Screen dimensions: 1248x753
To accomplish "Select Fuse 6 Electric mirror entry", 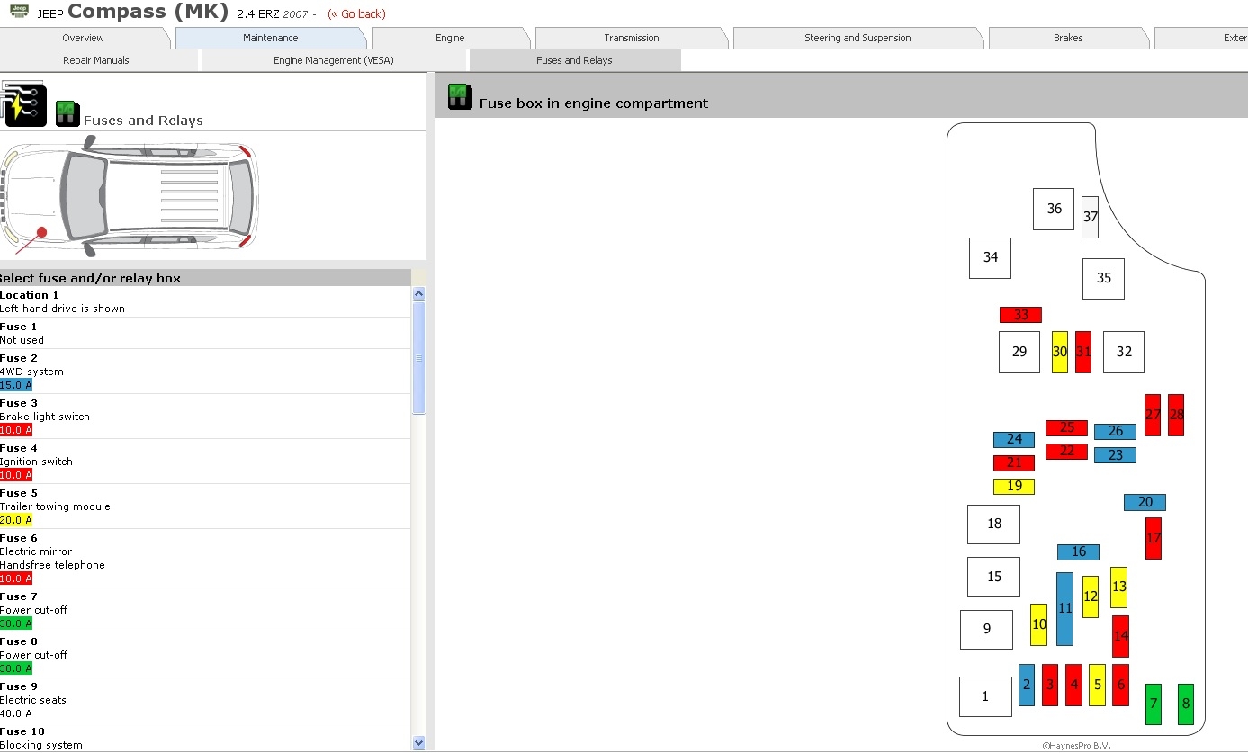I will pos(205,558).
